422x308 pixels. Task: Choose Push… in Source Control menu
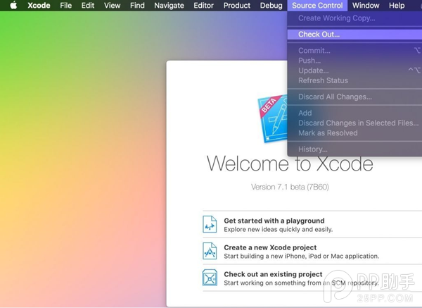point(354,61)
